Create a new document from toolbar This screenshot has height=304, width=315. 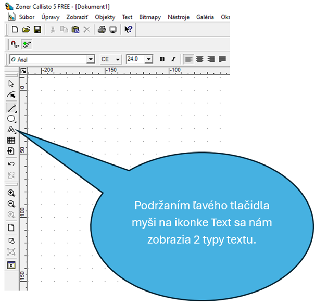point(15,30)
